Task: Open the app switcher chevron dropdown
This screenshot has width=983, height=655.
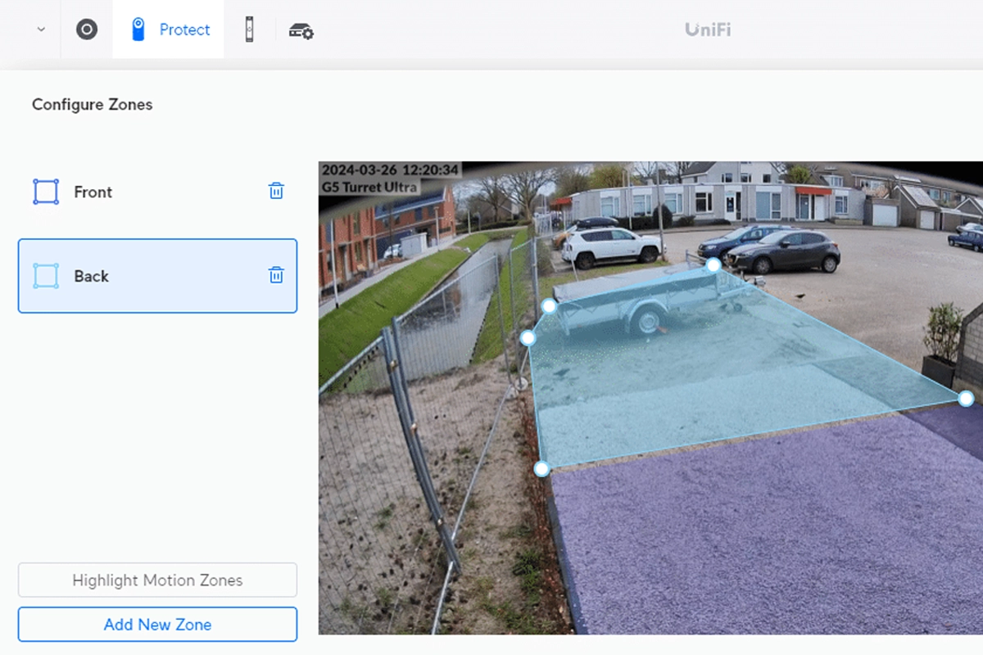Action: [41, 29]
